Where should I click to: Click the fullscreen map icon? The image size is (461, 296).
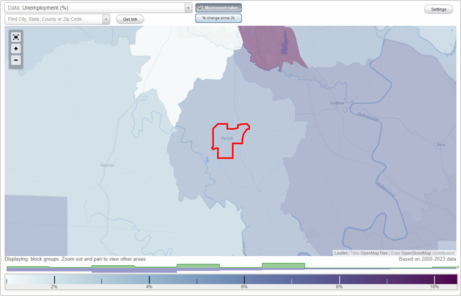(x=16, y=37)
